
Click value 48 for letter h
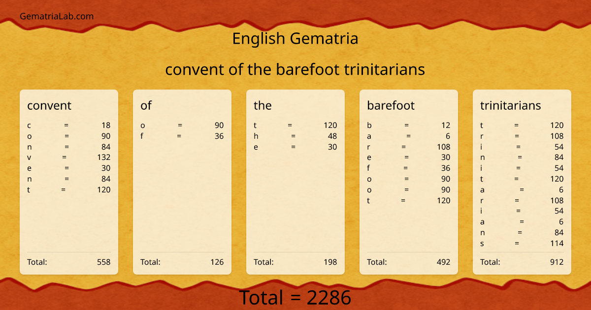(332, 136)
